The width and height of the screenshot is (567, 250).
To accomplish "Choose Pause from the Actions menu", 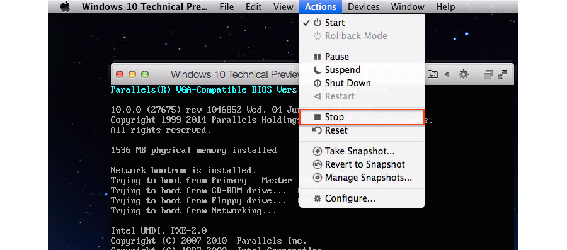I will tap(362, 56).
